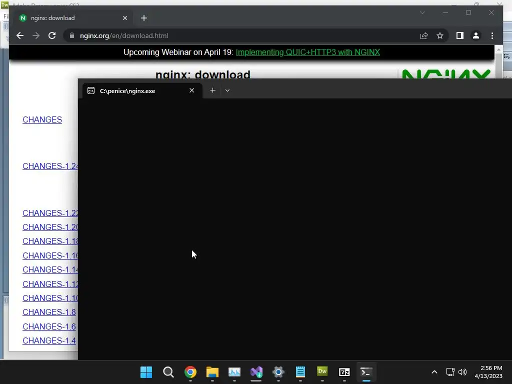
Task: Open a new Chrome tab
Action: click(144, 18)
